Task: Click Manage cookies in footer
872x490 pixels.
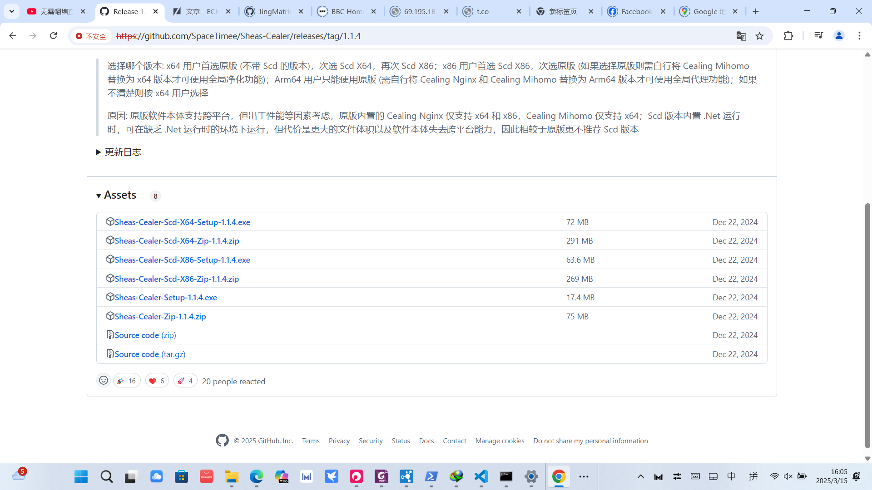Action: point(500,441)
